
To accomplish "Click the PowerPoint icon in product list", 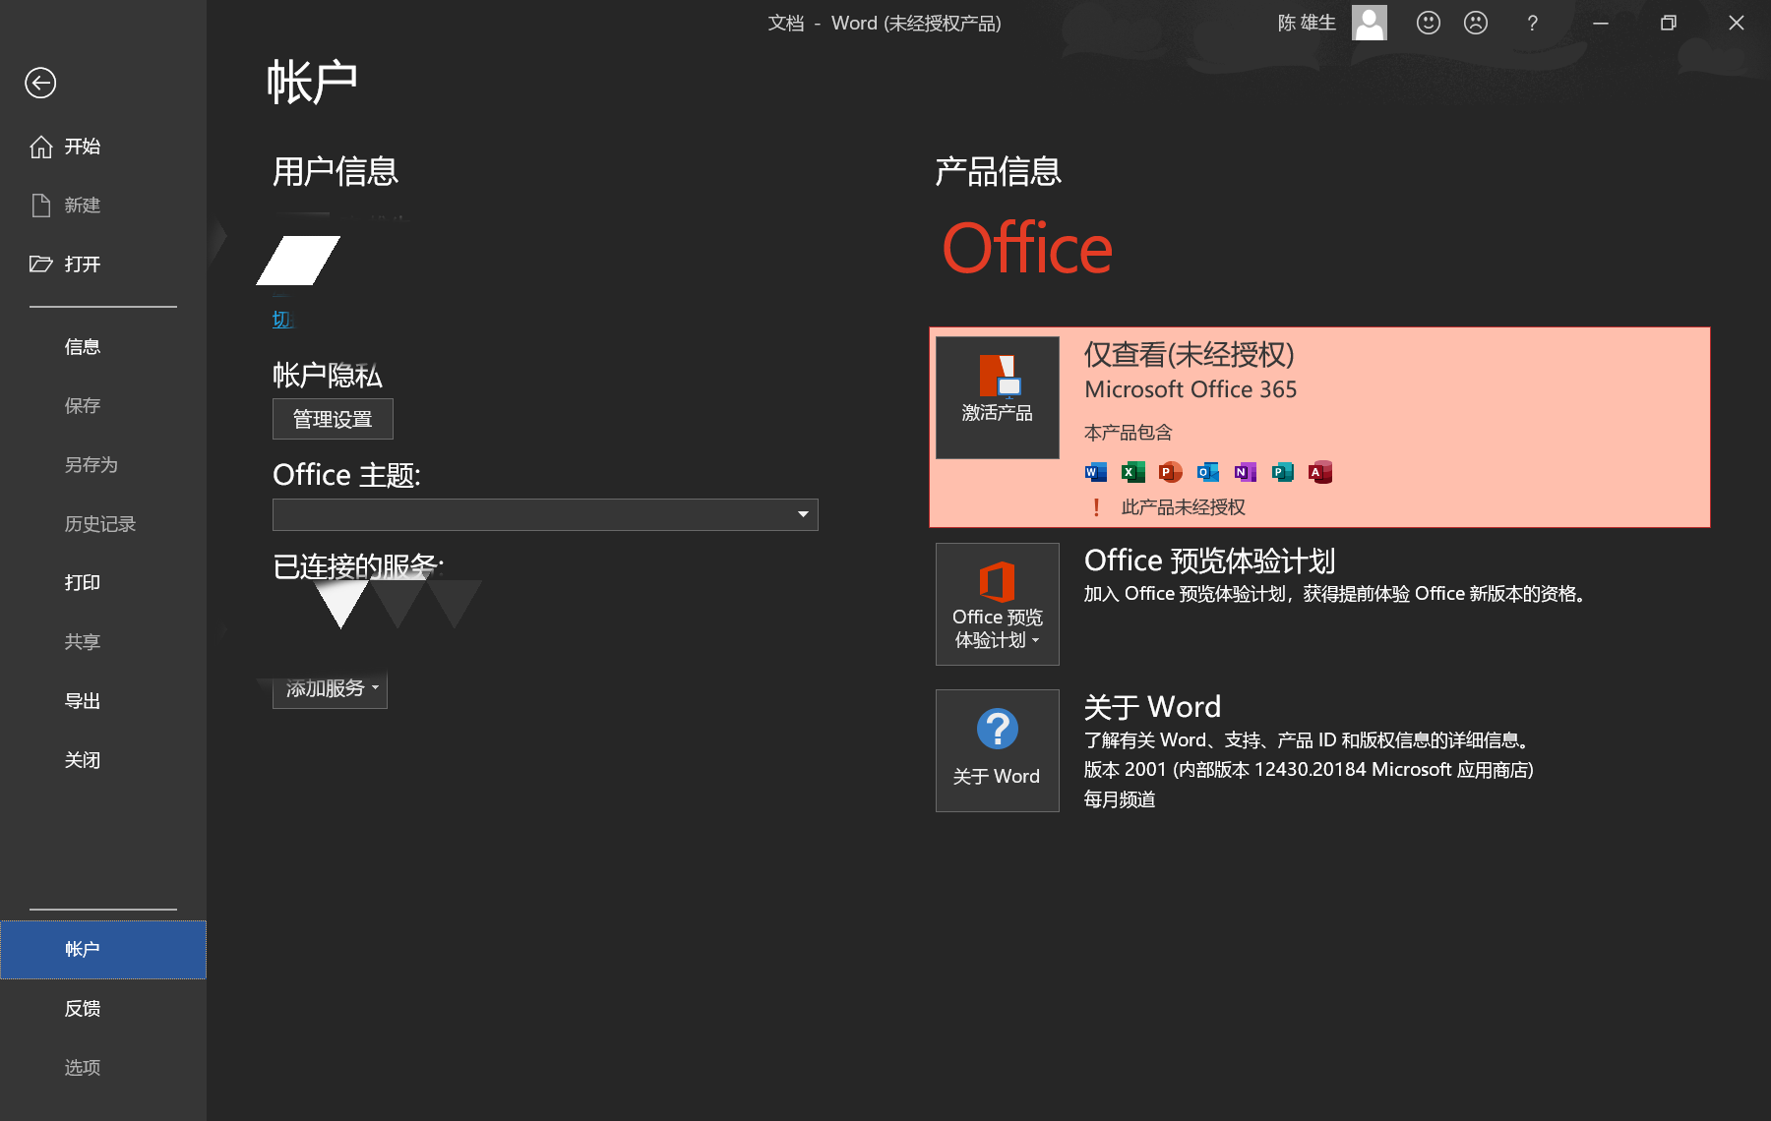I will click(1170, 472).
